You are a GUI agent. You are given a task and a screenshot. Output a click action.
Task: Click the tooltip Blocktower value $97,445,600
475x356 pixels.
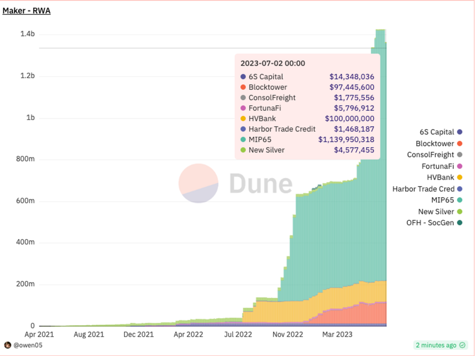[352, 87]
